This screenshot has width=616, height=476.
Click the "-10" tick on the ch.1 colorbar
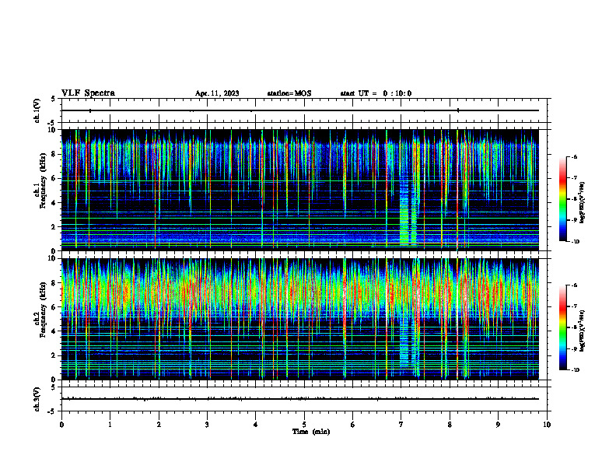coord(575,242)
